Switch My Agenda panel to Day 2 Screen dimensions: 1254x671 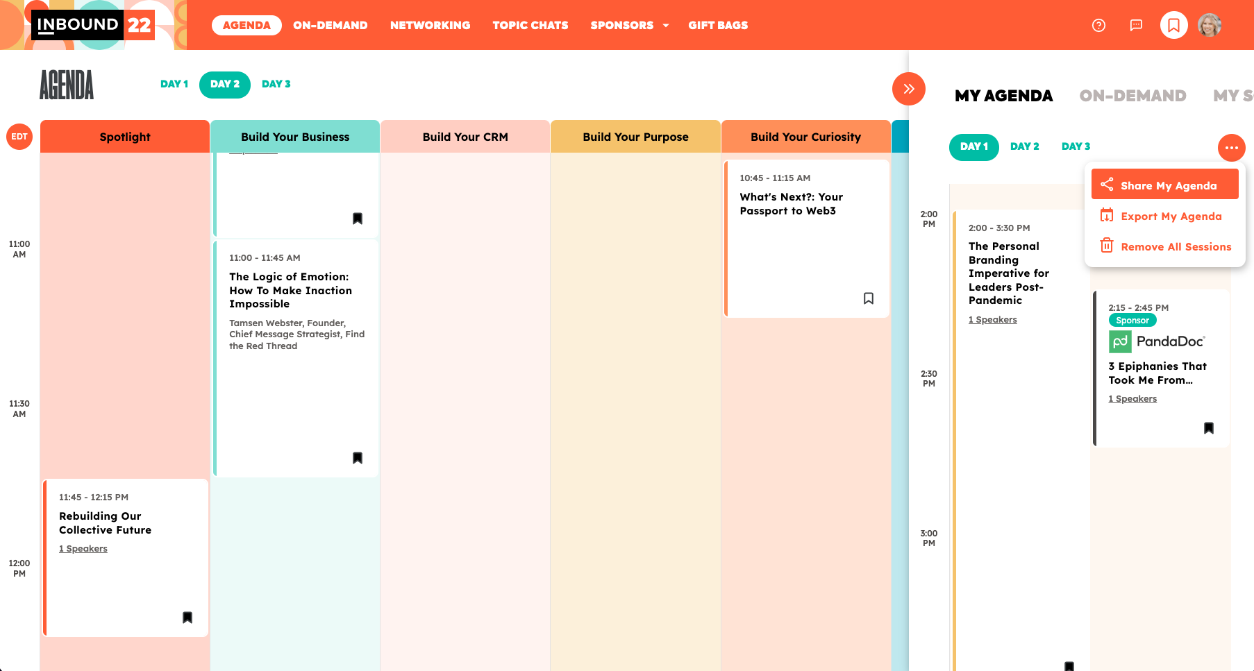tap(1025, 146)
